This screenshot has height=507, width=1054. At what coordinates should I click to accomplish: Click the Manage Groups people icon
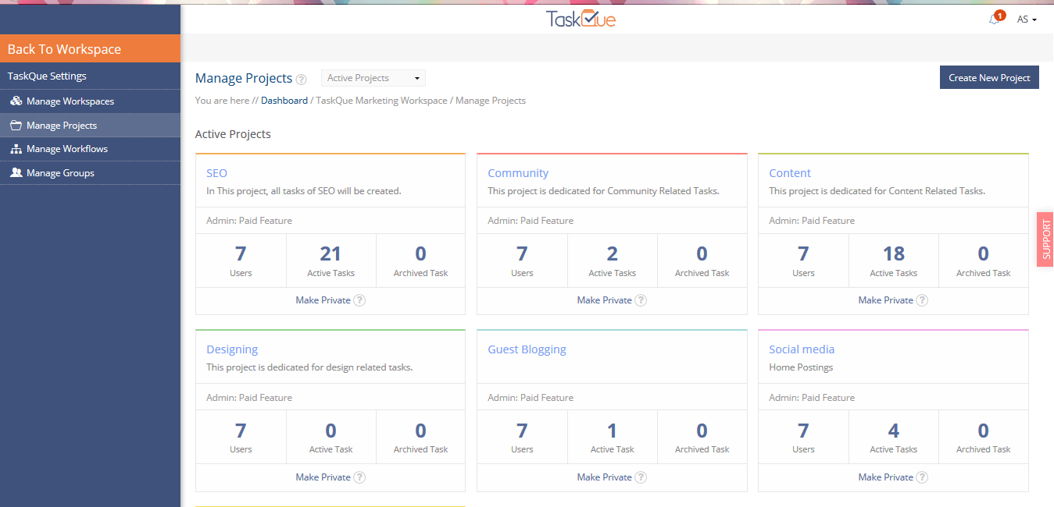click(x=16, y=172)
